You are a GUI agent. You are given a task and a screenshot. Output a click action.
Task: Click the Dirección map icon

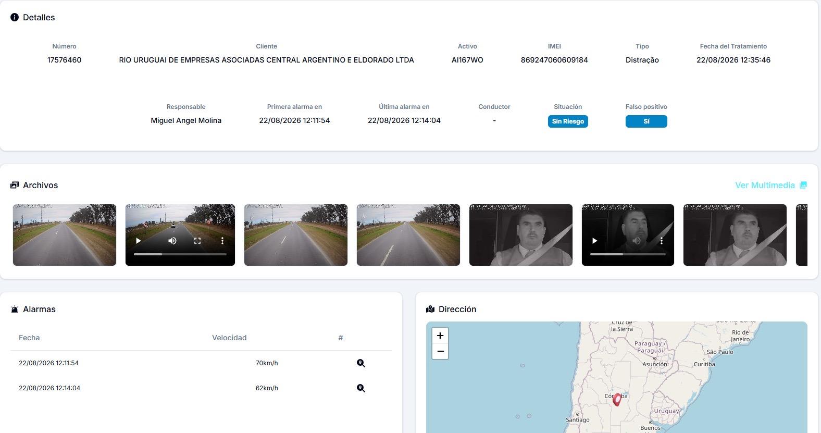[x=430, y=309]
